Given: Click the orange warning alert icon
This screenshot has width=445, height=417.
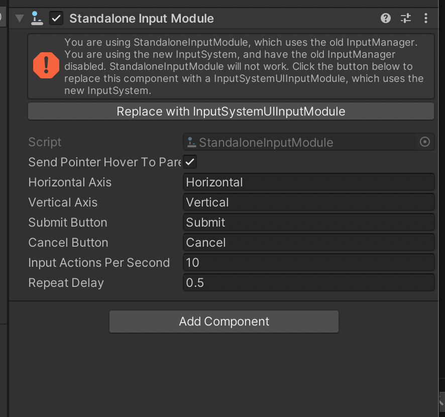Looking at the screenshot, I should pyautogui.click(x=46, y=65).
